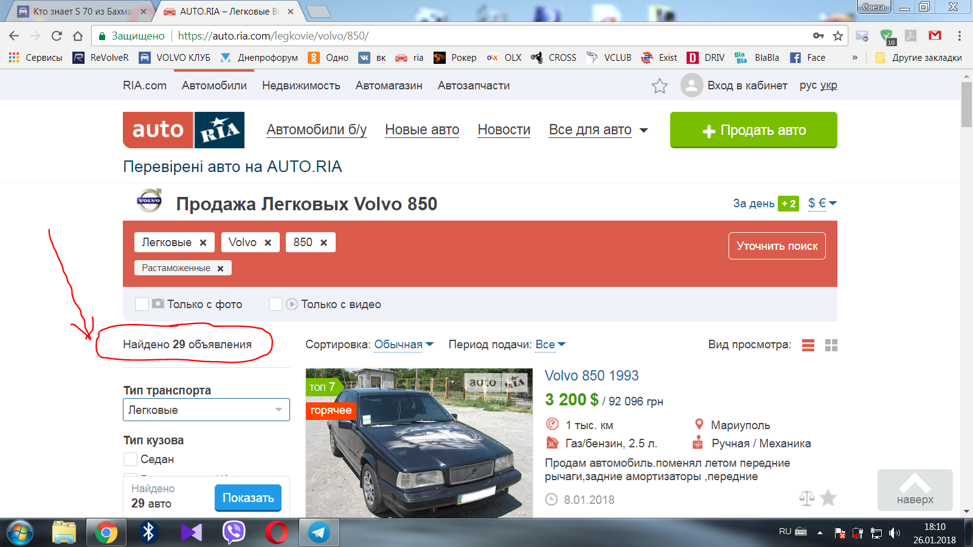Open the Период подачи dropdown

pyautogui.click(x=550, y=345)
